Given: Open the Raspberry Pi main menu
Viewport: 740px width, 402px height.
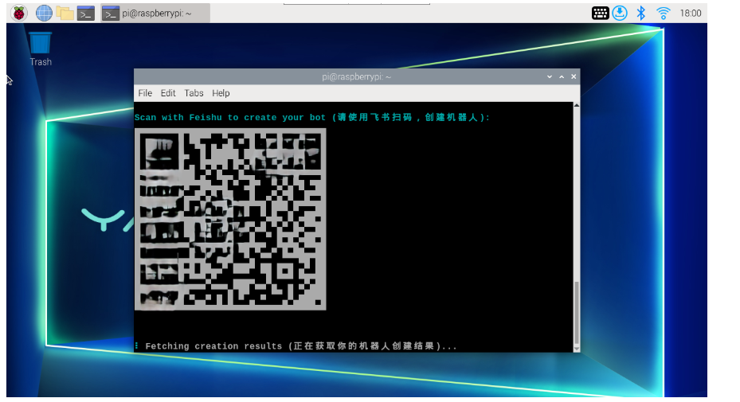Looking at the screenshot, I should coord(19,14).
